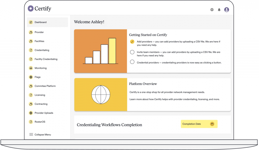Viewport: 259px width, 150px height.
Task: Click the Monitoring icon in the sidebar
Action: coord(31,68)
